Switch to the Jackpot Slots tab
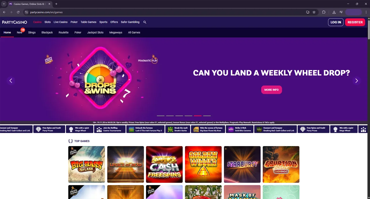This screenshot has height=199, width=370. coord(95,32)
